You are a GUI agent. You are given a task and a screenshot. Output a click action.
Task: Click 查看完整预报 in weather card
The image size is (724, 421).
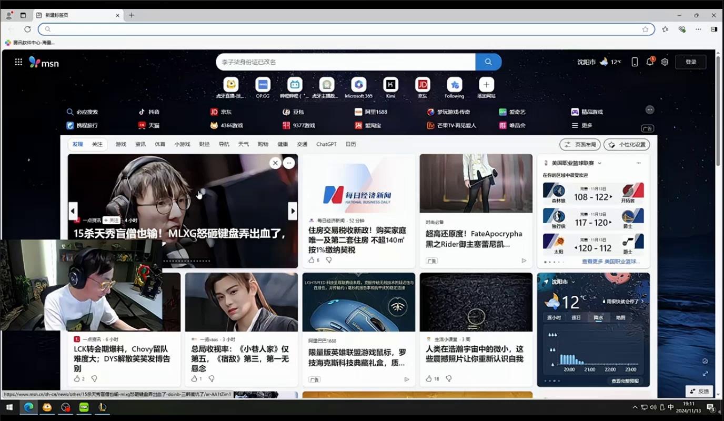tap(625, 381)
